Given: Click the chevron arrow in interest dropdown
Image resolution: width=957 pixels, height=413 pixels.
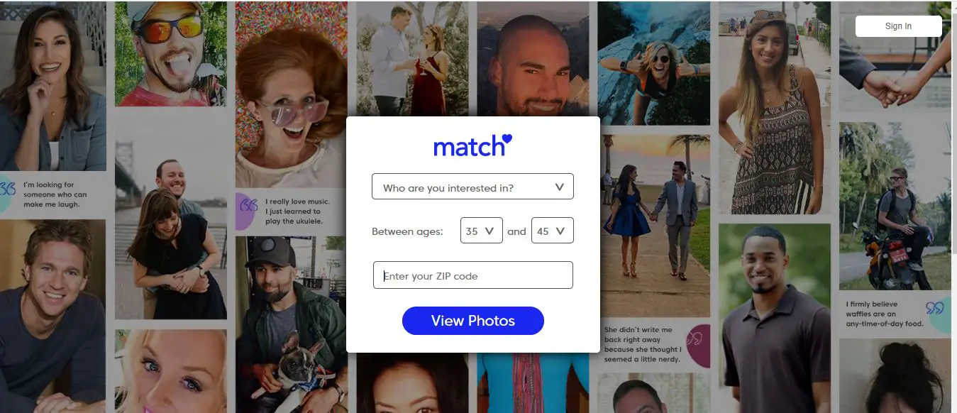Looking at the screenshot, I should coord(559,187).
